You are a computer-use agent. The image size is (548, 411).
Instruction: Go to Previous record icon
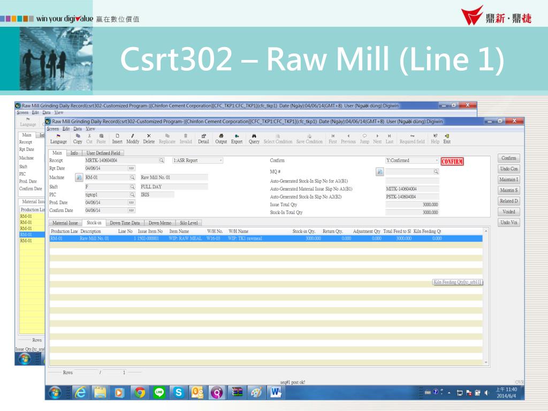pyautogui.click(x=348, y=139)
